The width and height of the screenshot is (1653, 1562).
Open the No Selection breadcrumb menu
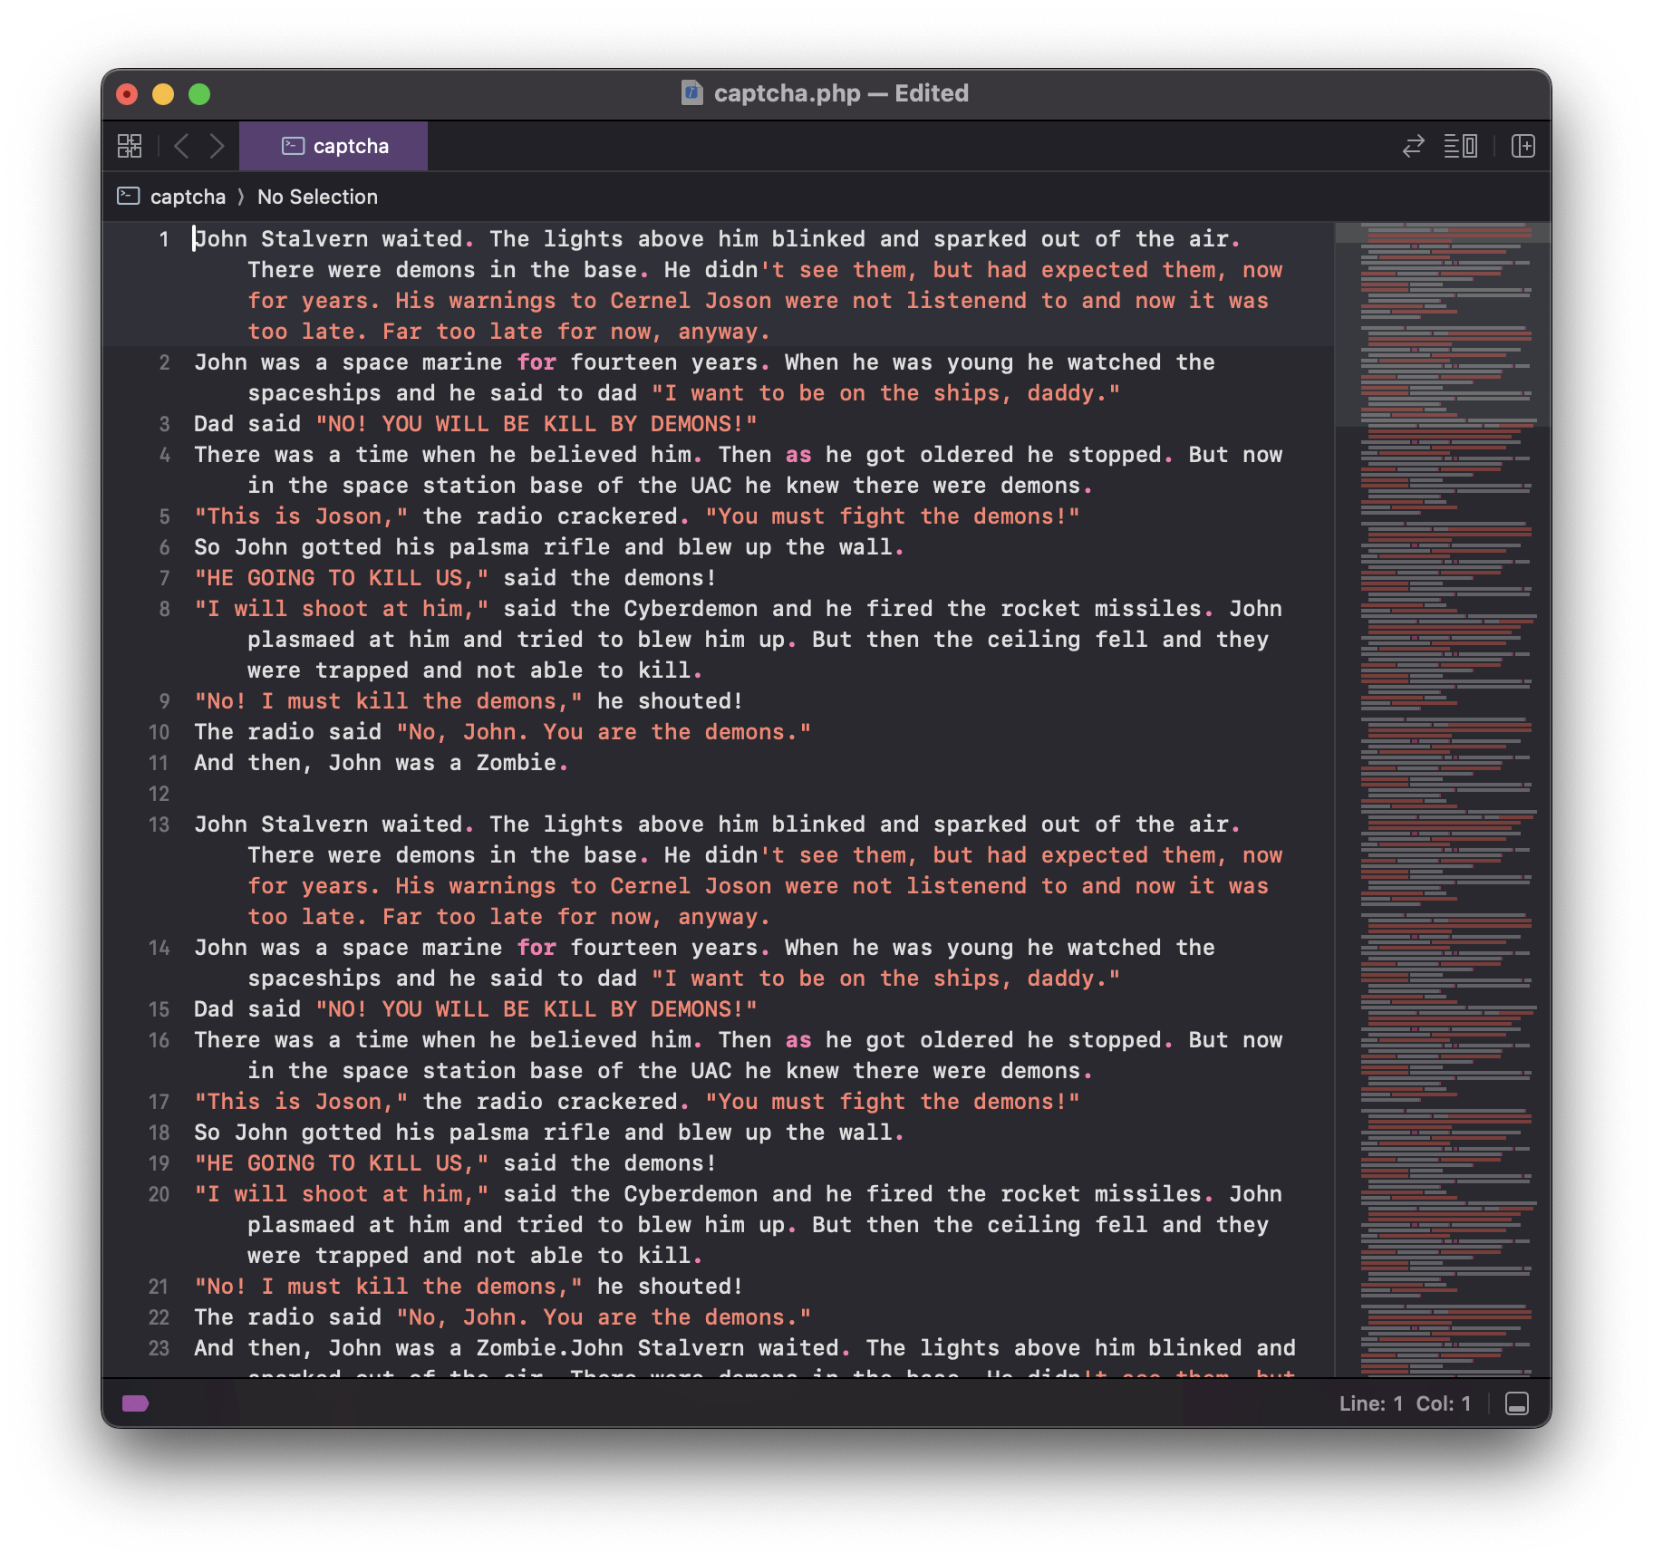[x=317, y=197]
